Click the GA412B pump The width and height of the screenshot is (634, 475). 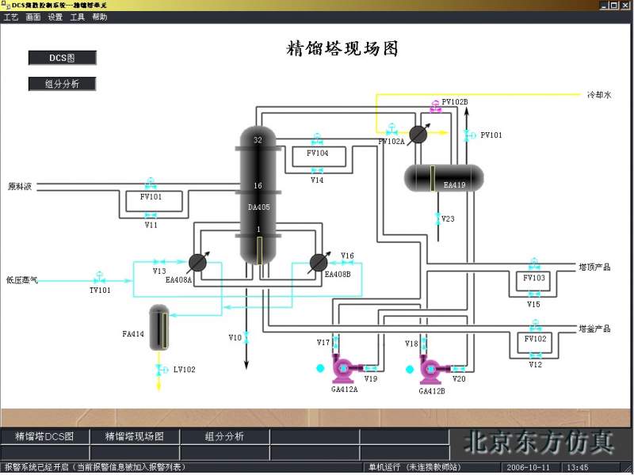[x=431, y=369]
